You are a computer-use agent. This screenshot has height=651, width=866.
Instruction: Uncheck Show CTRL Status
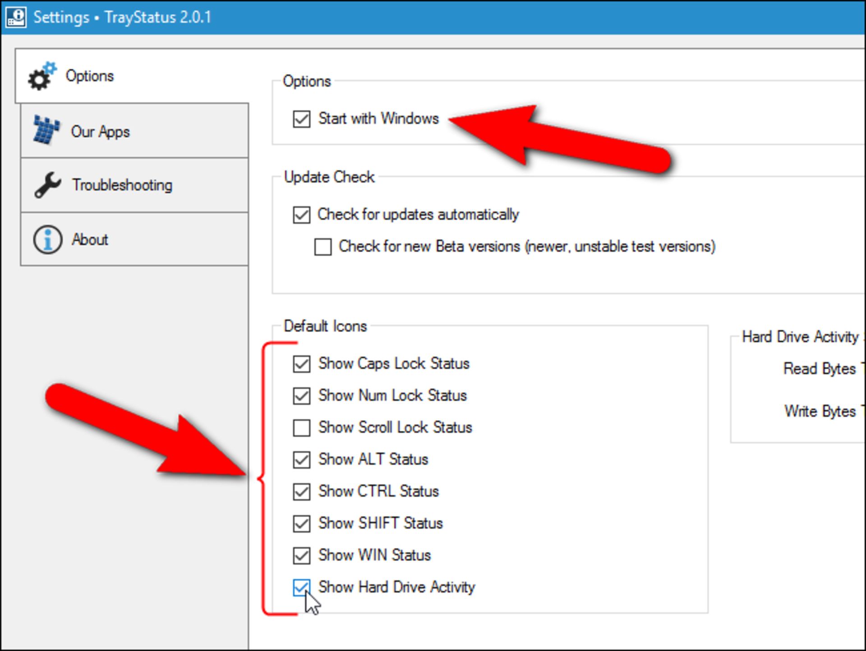click(x=301, y=492)
